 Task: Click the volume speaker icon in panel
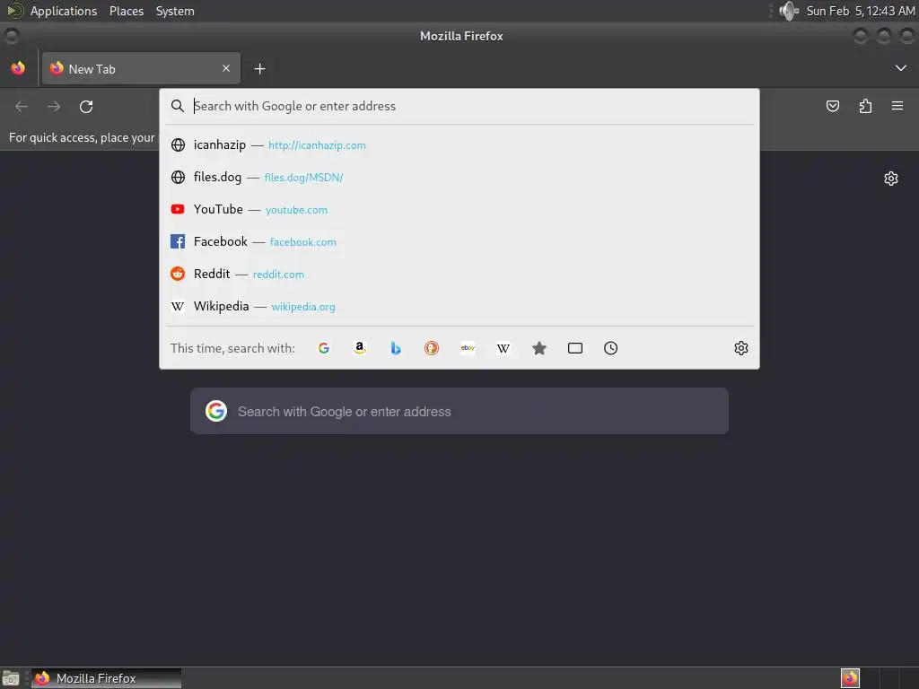(789, 11)
